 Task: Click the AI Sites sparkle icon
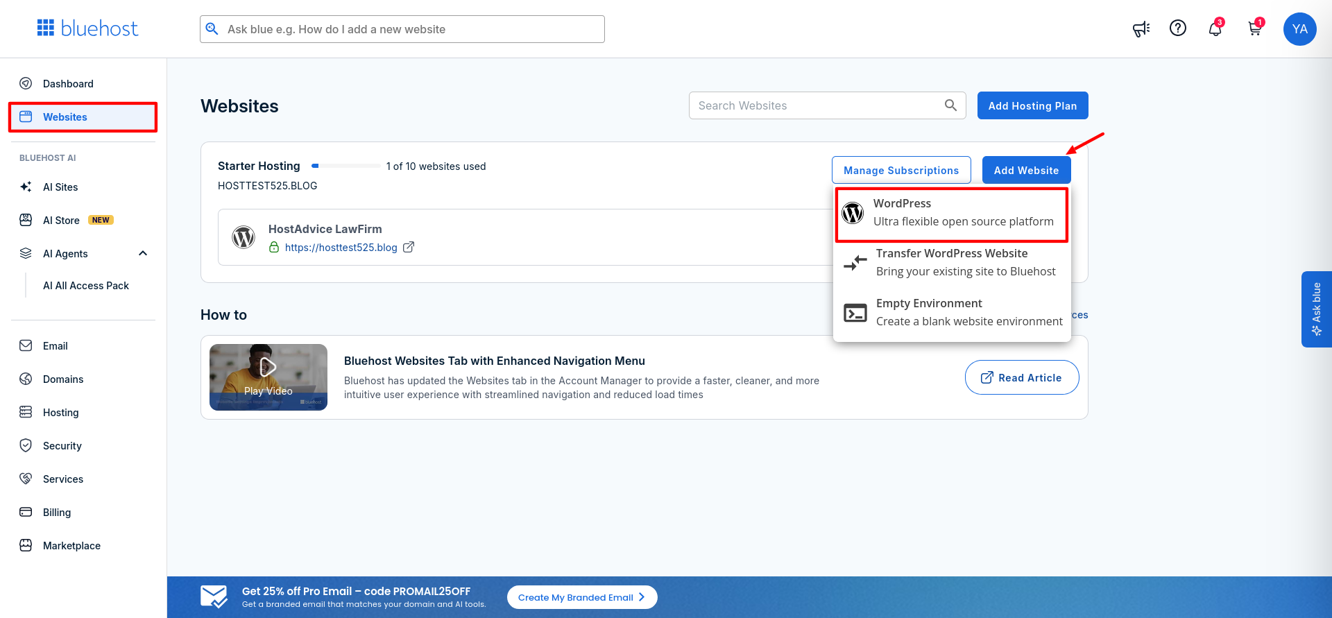pyautogui.click(x=26, y=187)
